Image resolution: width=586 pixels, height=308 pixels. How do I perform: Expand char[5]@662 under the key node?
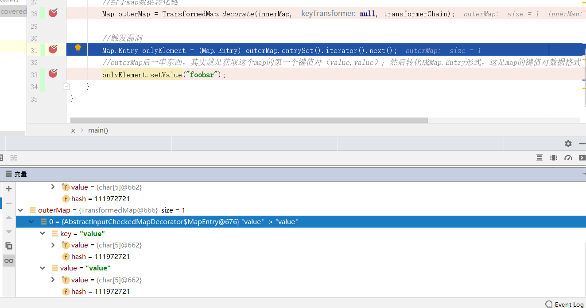(53, 245)
